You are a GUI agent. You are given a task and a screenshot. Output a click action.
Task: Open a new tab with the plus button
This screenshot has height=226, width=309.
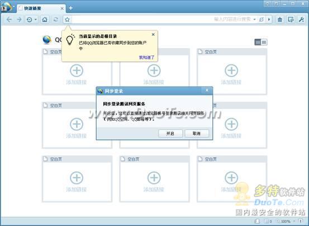point(71,8)
